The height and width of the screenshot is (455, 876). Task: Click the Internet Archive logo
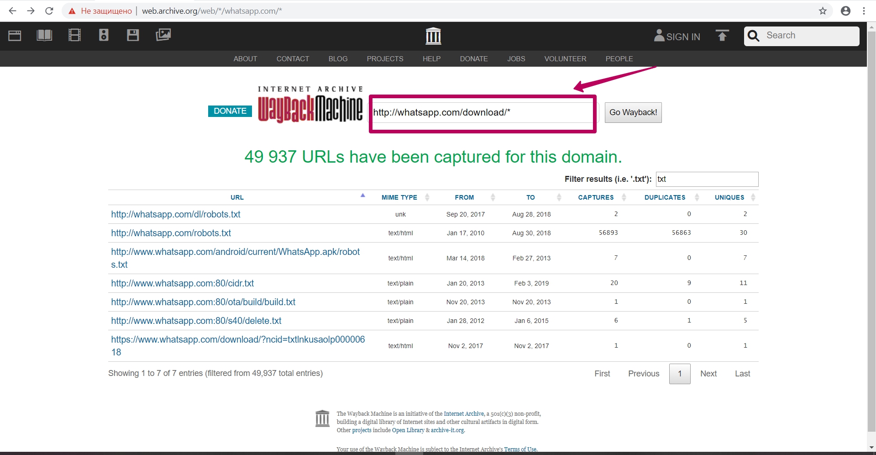click(433, 36)
